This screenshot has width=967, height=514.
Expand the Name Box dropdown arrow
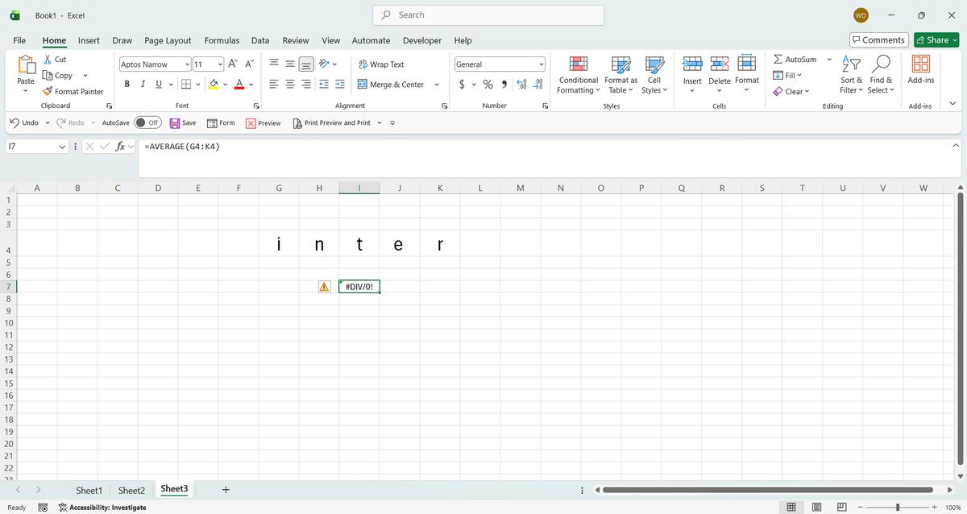click(x=63, y=147)
